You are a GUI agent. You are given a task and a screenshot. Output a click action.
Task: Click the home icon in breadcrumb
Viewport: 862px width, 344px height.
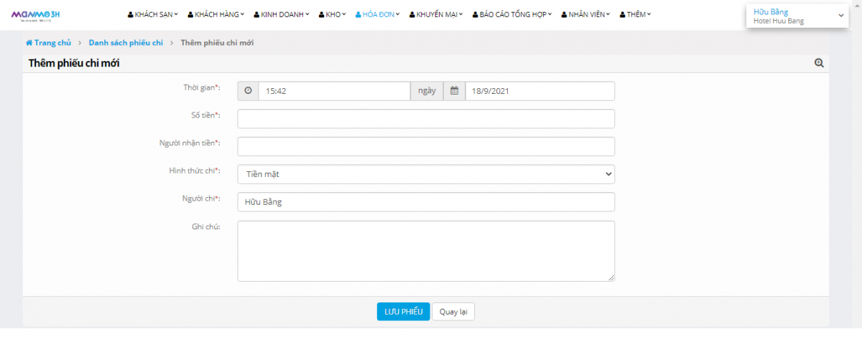(29, 43)
